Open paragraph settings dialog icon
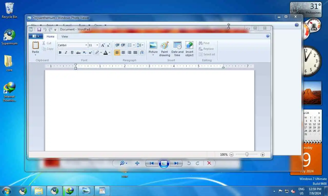The width and height of the screenshot is (328, 196). 142,53
